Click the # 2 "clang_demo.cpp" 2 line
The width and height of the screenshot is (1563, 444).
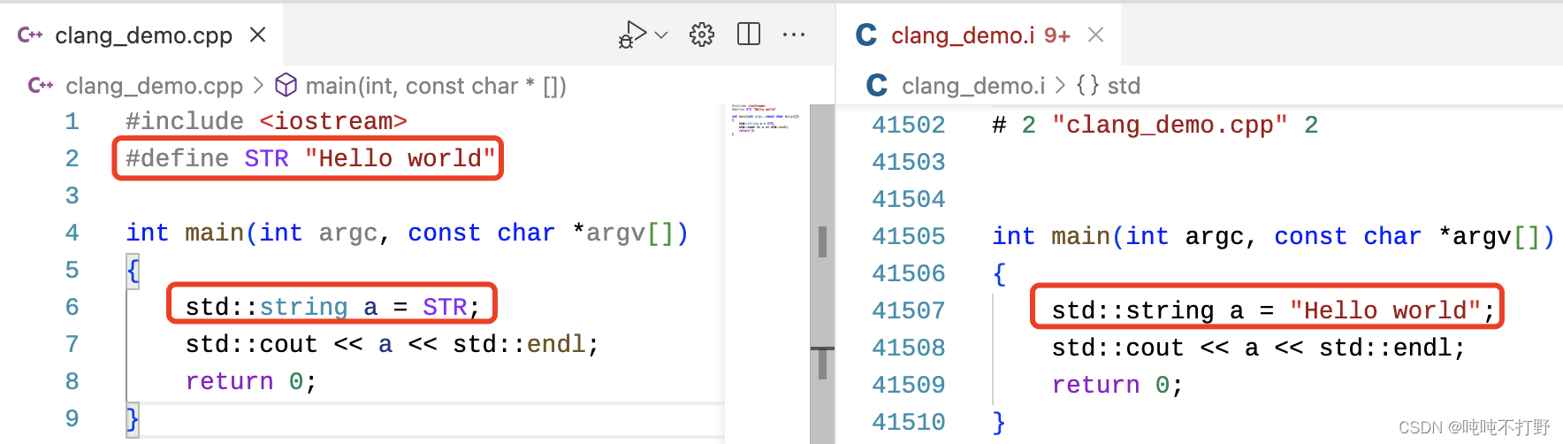tap(1155, 125)
